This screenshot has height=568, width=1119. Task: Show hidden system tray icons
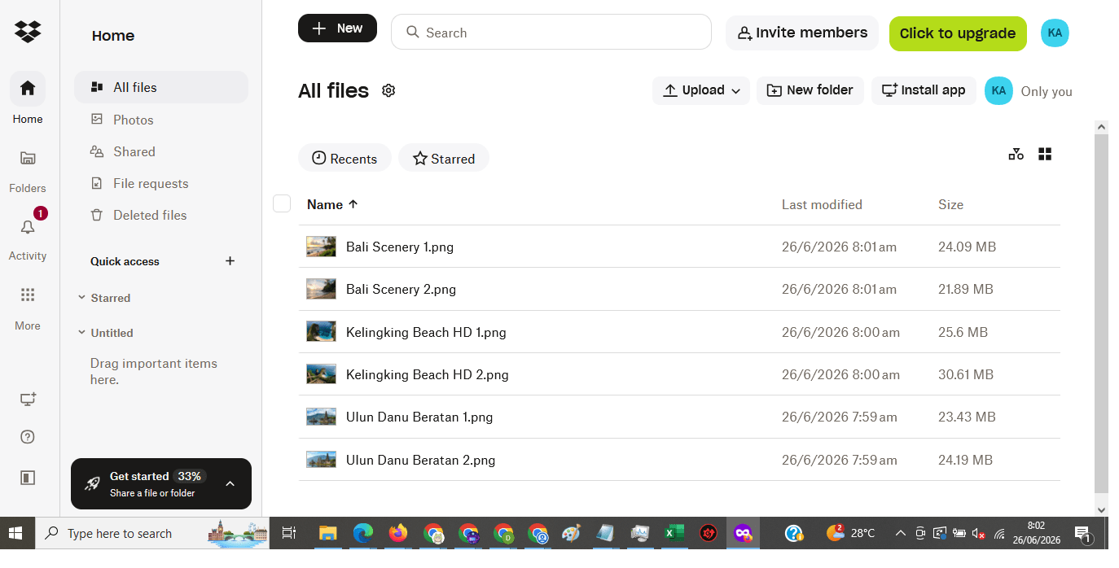[900, 533]
